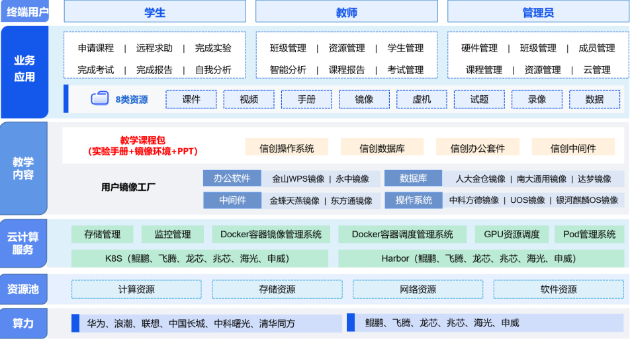The image size is (630, 339).
Task: Click 达梦镜像 text
Action: click(594, 179)
